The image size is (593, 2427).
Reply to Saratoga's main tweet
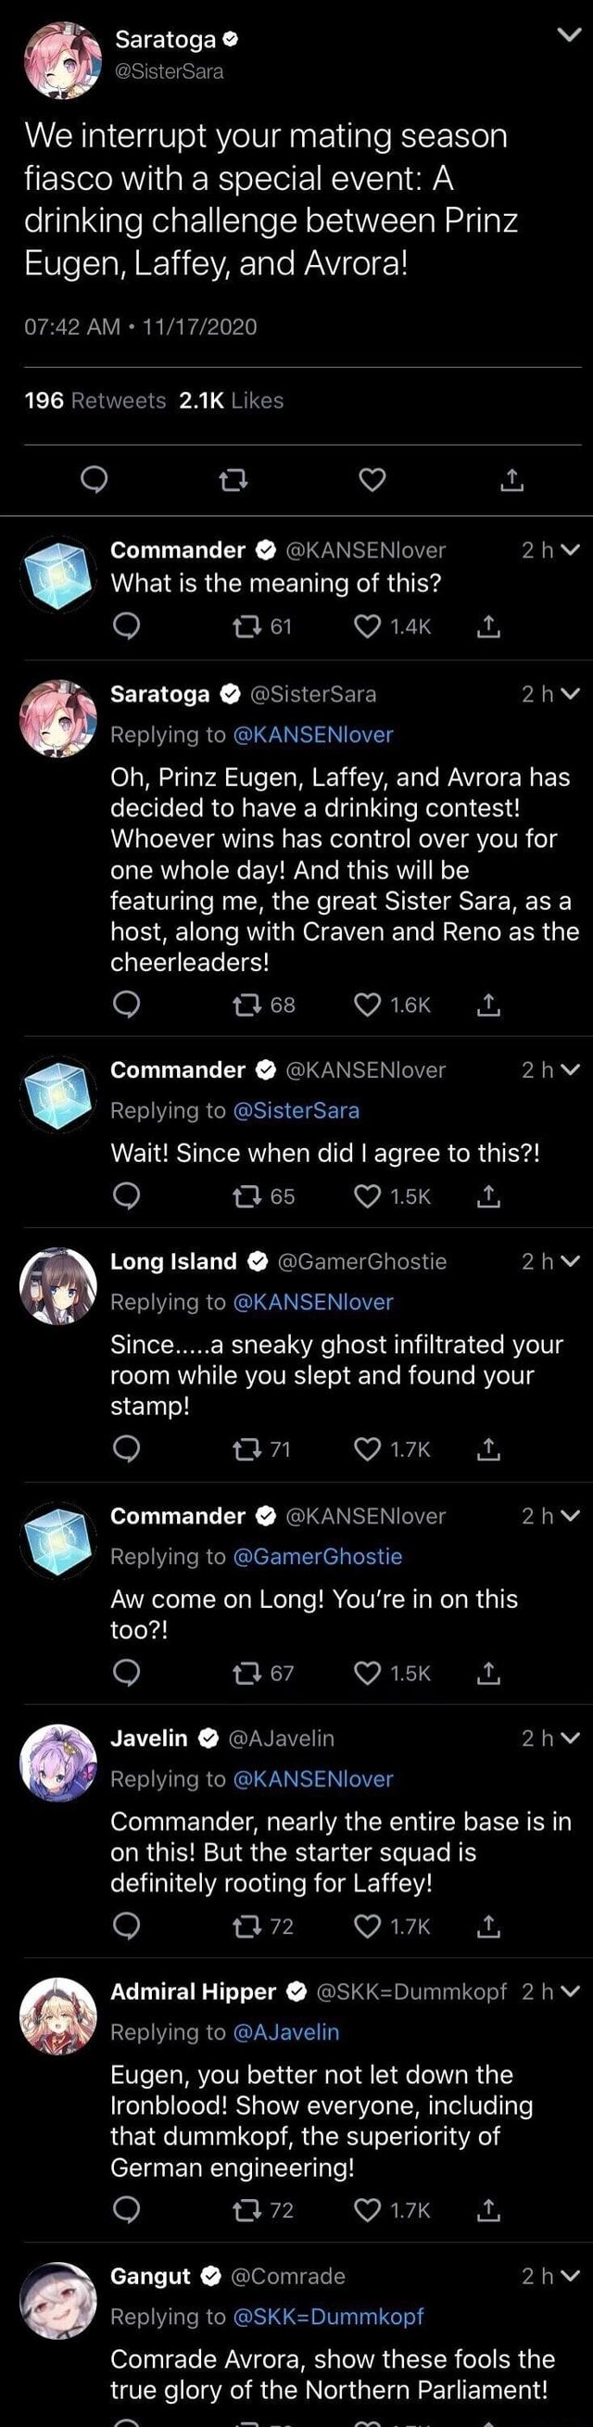94,481
